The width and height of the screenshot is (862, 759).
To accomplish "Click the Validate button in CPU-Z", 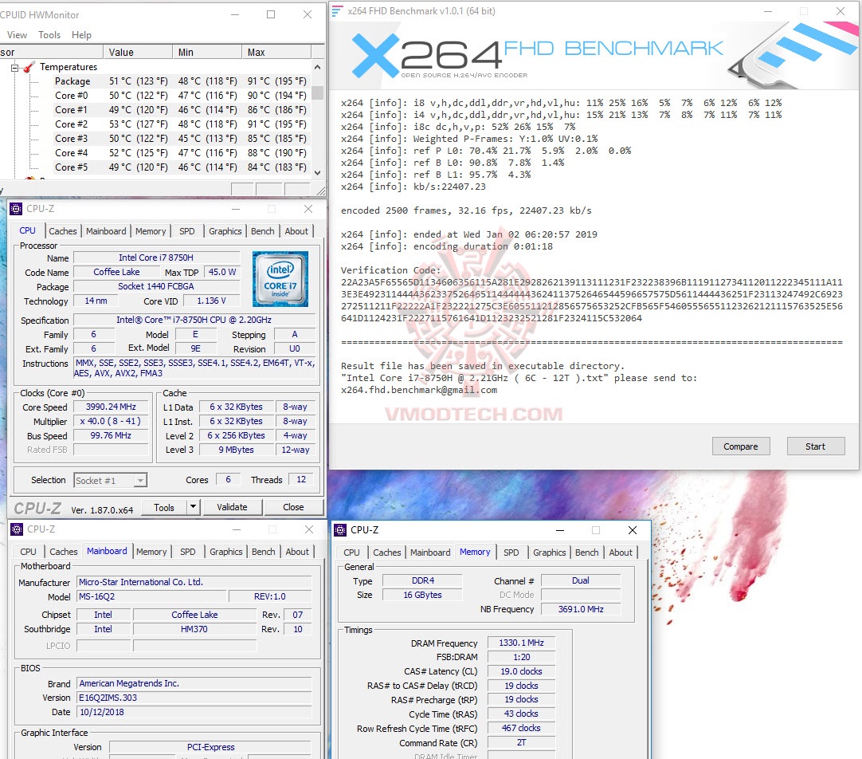I will pos(232,507).
